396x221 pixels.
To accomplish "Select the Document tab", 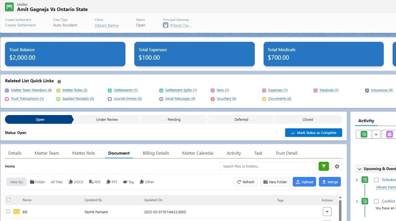I will pyautogui.click(x=119, y=153).
